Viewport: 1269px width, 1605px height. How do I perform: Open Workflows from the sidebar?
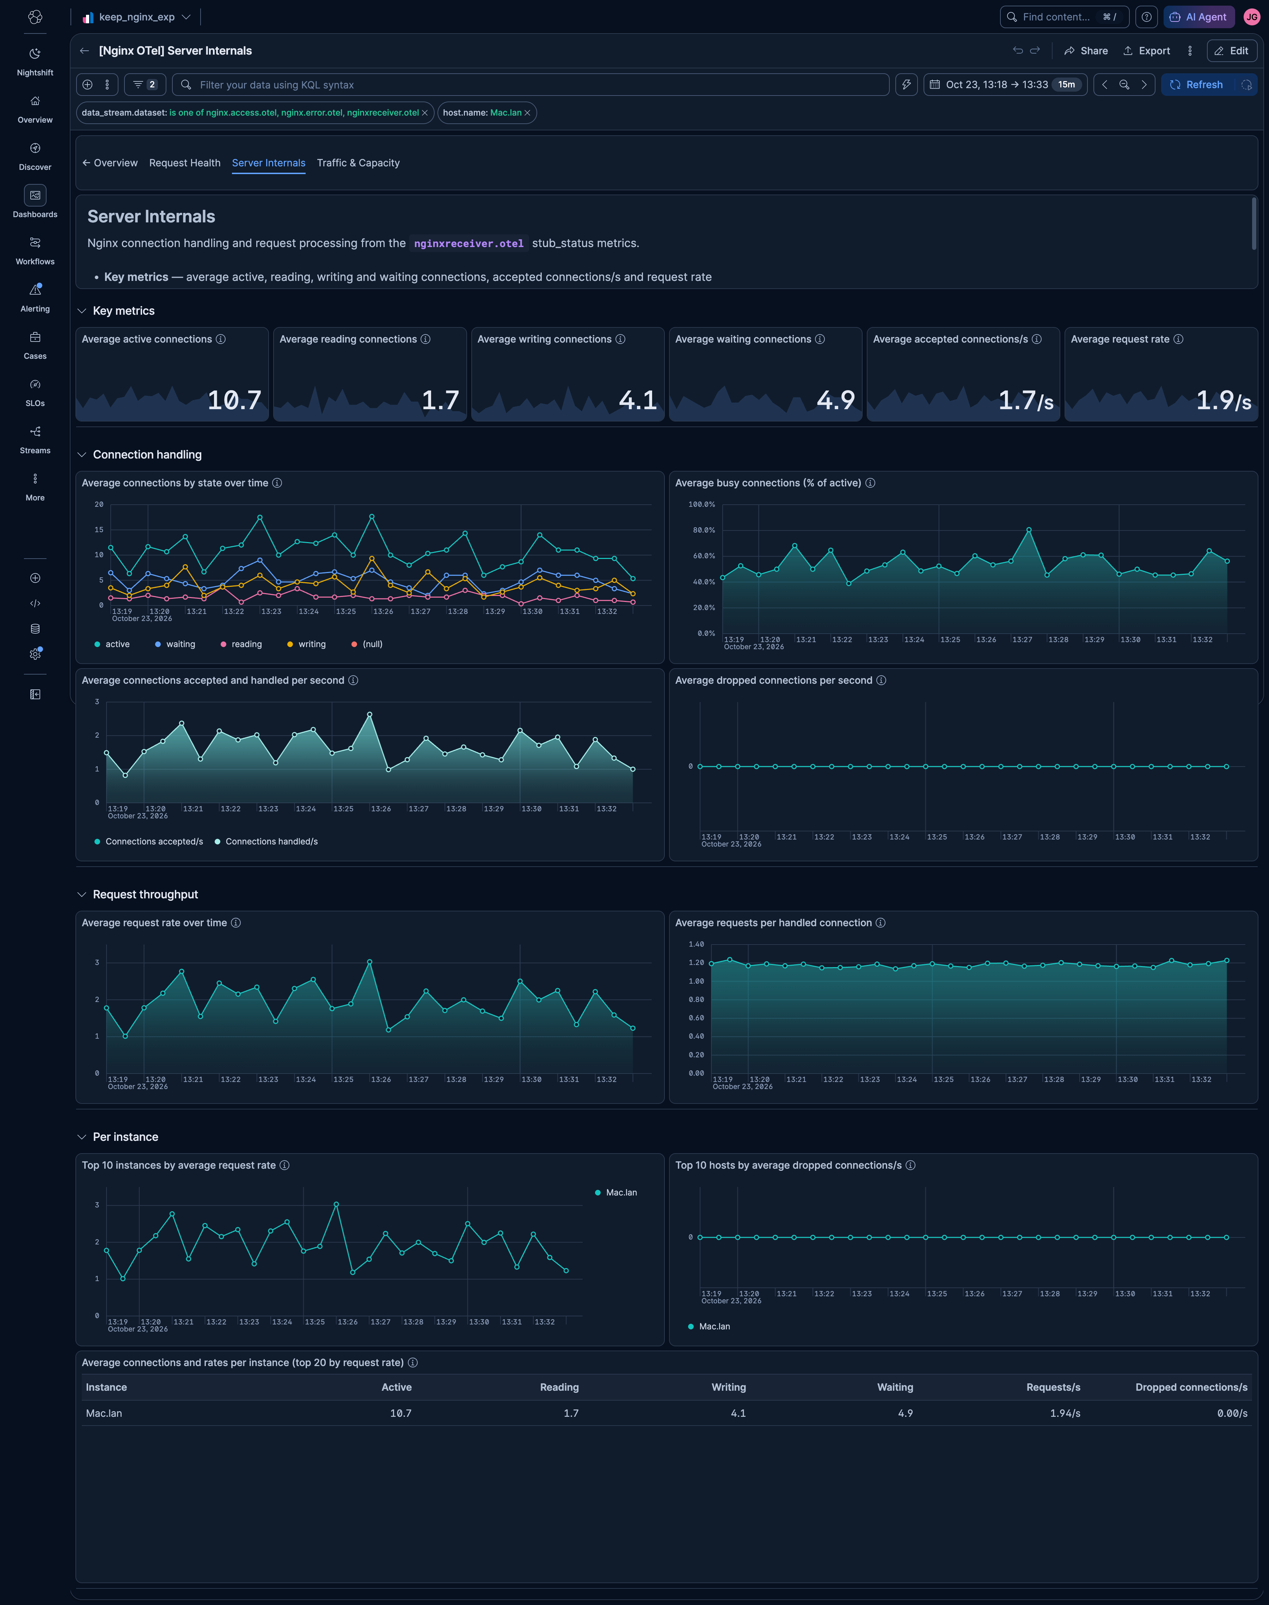click(x=35, y=251)
